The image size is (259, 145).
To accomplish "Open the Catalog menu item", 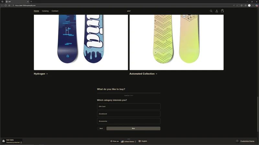I will click(45, 11).
